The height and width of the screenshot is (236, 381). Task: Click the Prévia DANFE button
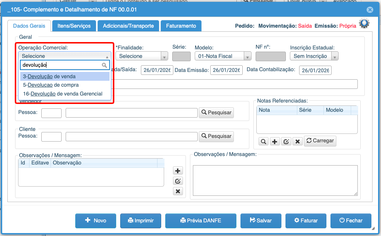click(201, 221)
